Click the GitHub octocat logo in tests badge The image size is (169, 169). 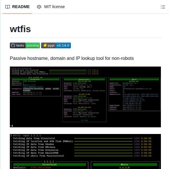[x=13, y=45]
